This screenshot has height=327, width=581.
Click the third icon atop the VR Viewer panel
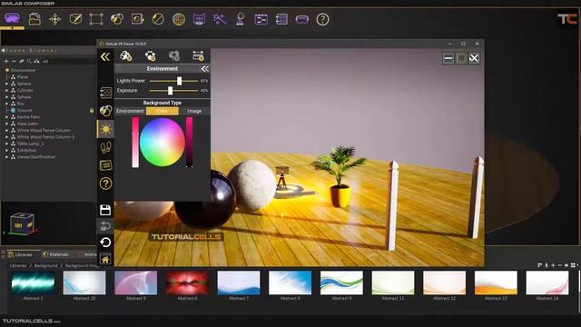click(x=174, y=56)
